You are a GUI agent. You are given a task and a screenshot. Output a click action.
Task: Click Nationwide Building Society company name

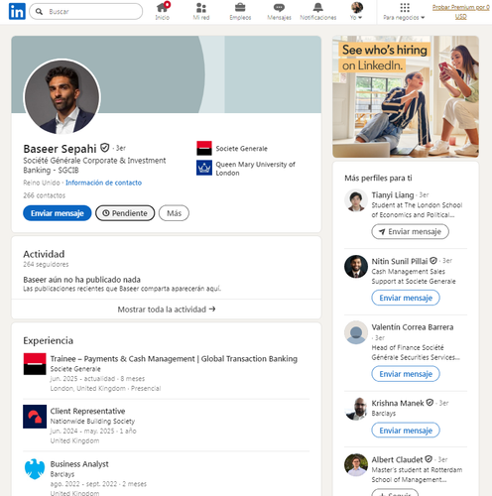click(x=92, y=421)
